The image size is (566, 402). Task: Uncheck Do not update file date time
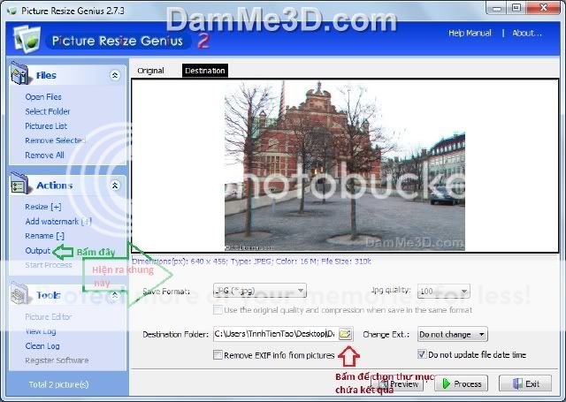420,355
